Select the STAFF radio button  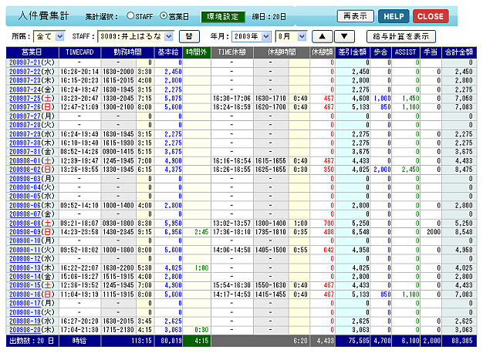[x=130, y=15]
